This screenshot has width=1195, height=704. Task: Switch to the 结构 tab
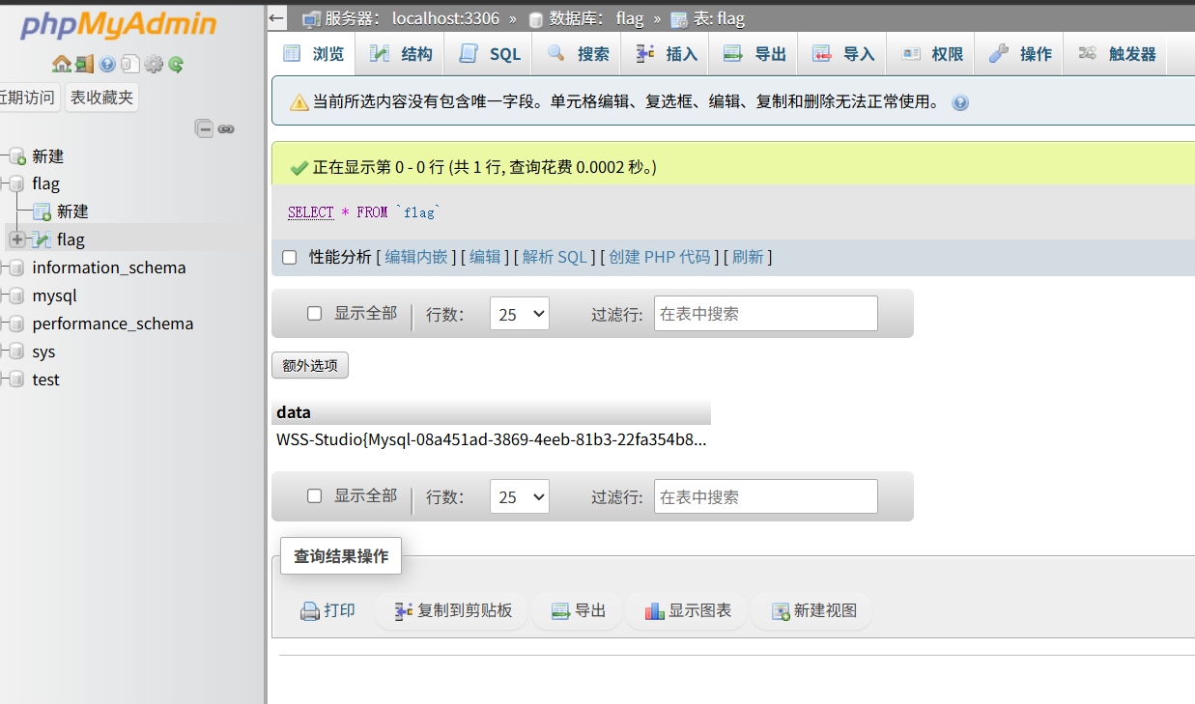coord(402,54)
